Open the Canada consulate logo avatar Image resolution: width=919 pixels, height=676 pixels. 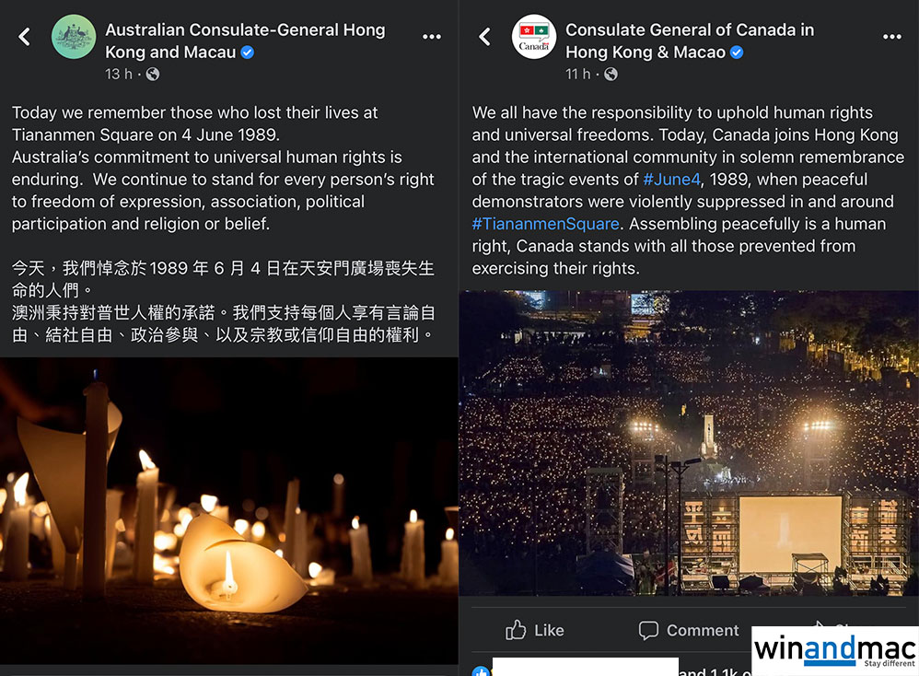(534, 37)
